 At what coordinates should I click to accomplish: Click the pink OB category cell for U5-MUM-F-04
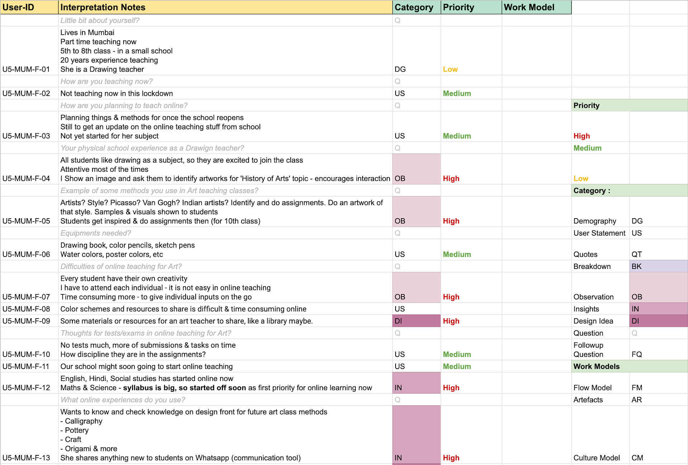(416, 169)
